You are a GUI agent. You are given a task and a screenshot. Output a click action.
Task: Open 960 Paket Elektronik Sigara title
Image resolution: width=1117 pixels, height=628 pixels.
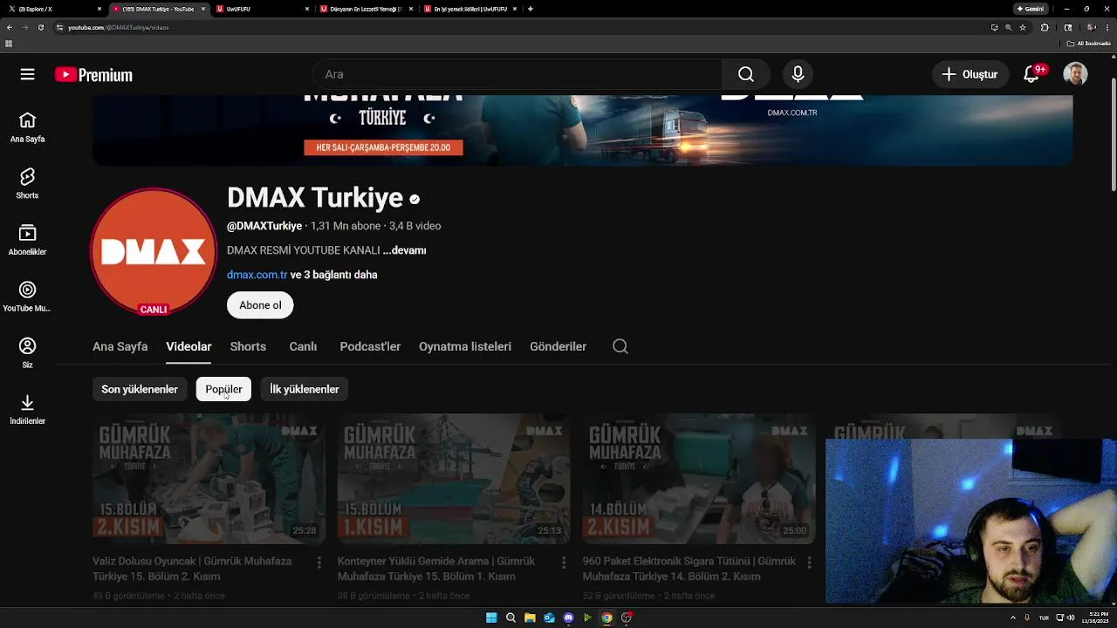pyautogui.click(x=689, y=569)
